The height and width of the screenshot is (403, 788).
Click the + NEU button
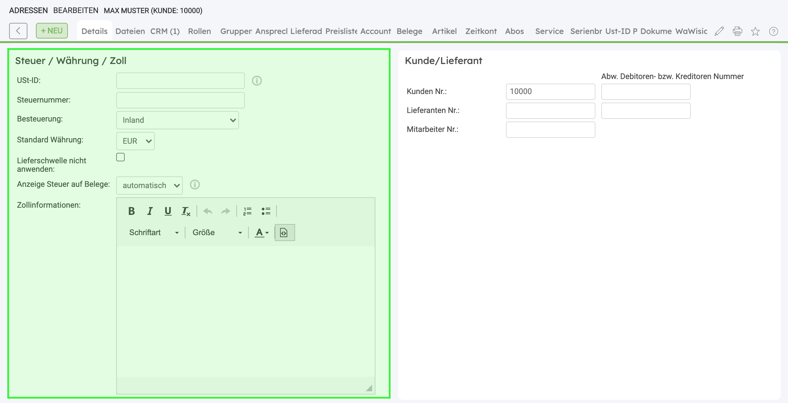tap(52, 31)
